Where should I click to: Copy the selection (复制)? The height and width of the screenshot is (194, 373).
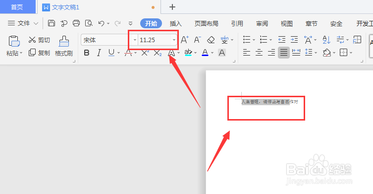(39, 53)
